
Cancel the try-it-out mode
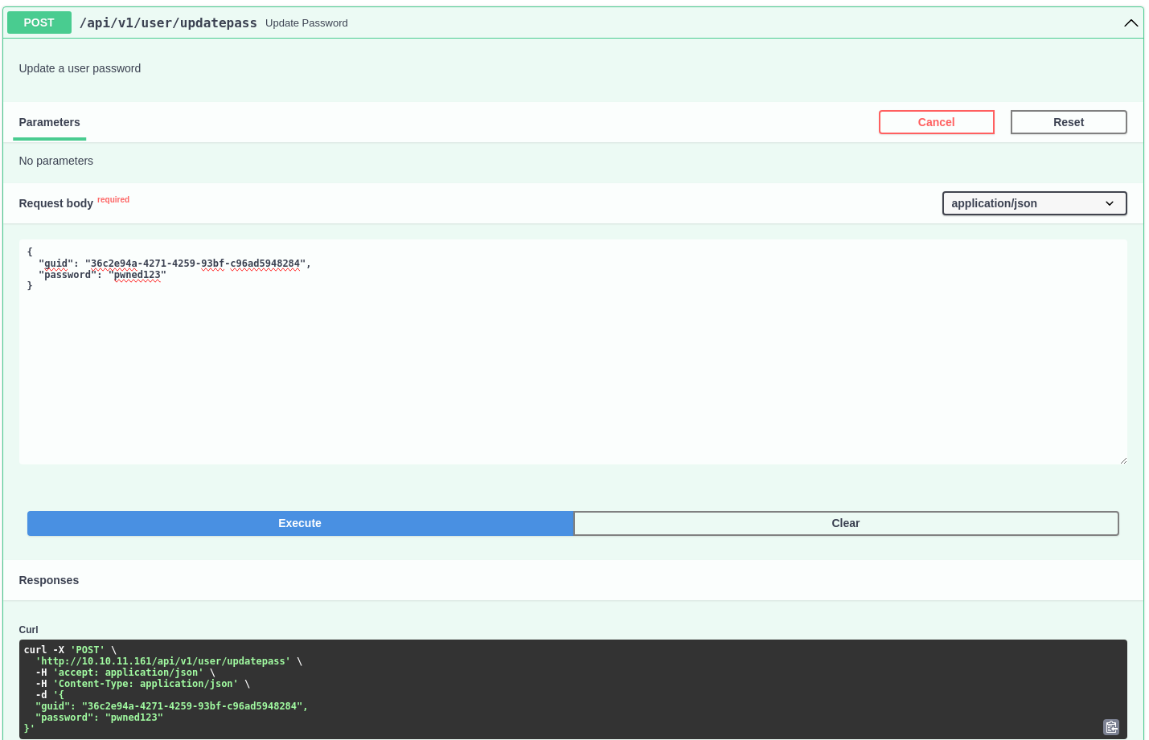coord(936,122)
